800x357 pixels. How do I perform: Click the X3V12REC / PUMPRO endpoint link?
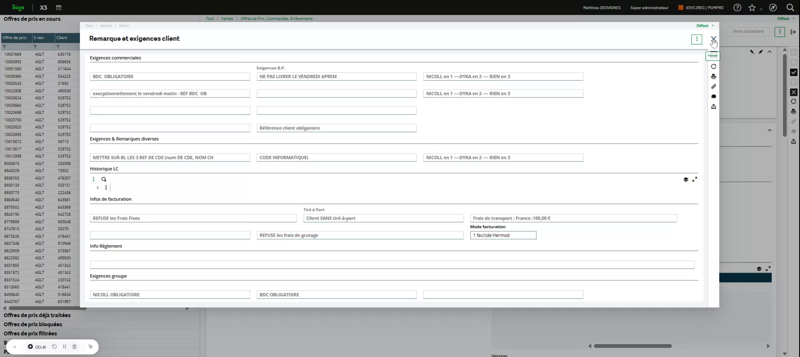click(701, 7)
